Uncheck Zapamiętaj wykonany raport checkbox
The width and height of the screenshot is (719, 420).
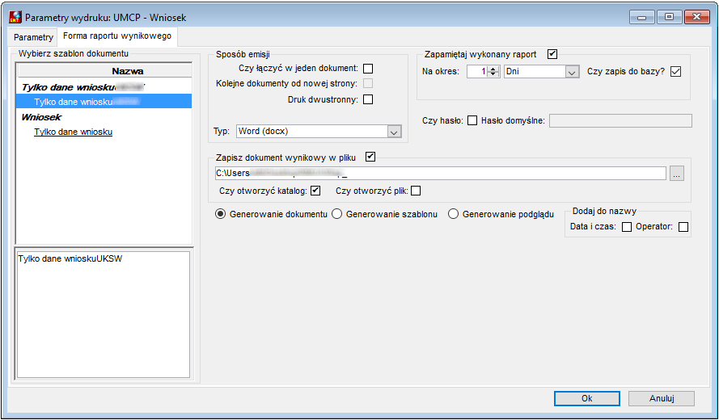click(552, 54)
